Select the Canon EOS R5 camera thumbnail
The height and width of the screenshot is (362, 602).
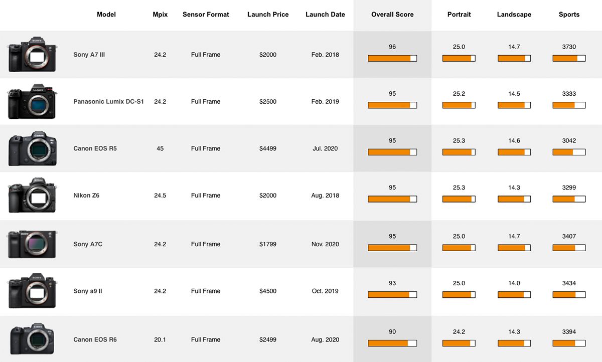coord(32,149)
